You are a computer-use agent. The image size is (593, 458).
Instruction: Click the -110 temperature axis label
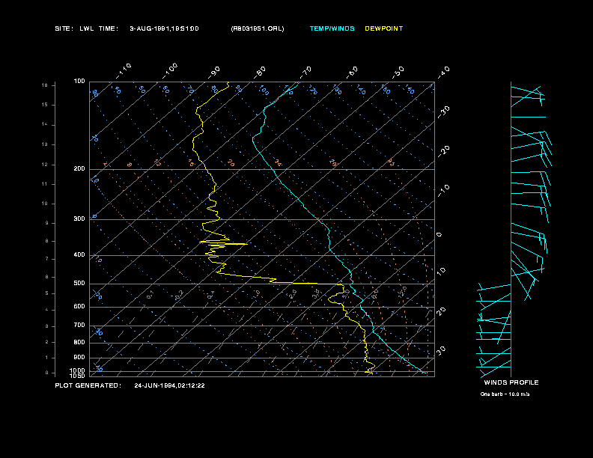pos(124,71)
